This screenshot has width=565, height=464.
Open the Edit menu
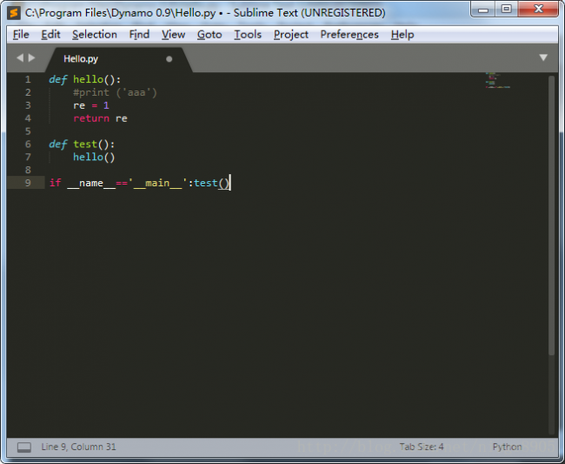(50, 35)
